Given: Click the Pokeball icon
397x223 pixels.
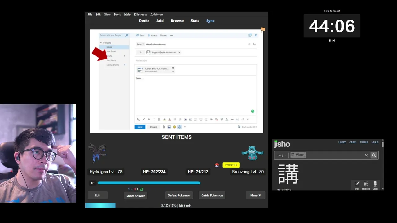Looking at the screenshot, I should click(x=217, y=165).
